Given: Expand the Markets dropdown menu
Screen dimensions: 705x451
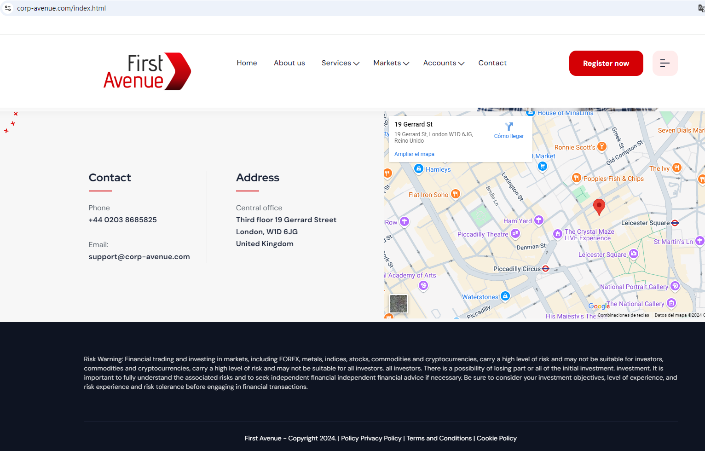Looking at the screenshot, I should [x=391, y=63].
